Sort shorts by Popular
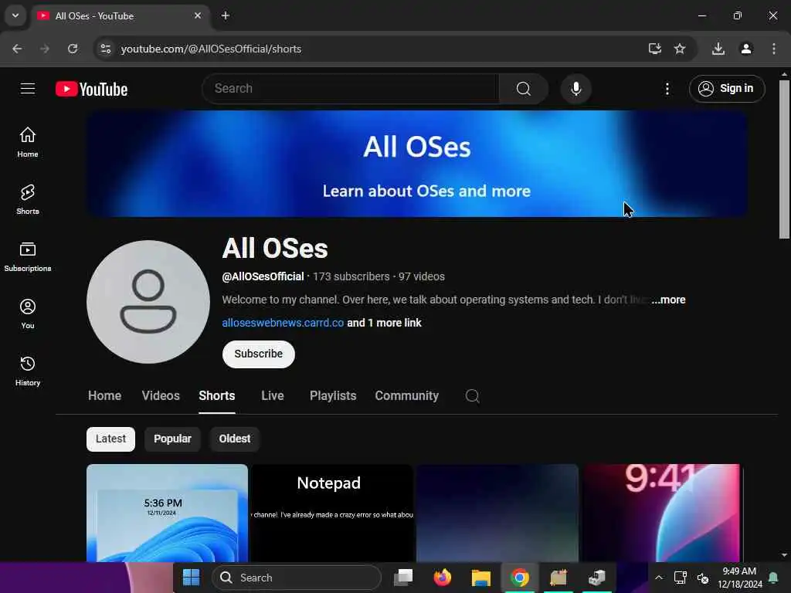 [172, 439]
